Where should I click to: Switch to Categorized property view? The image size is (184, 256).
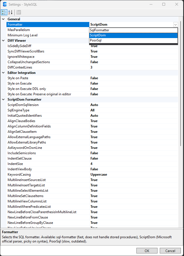(4, 12)
